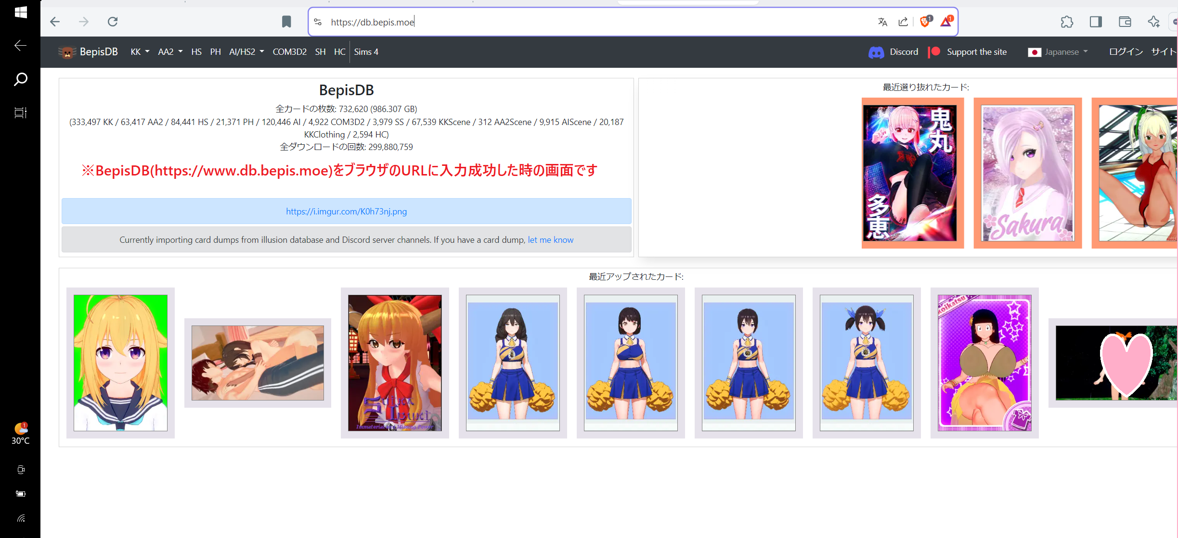1178x538 pixels.
Task: Click the browser forward arrow
Action: tap(84, 22)
